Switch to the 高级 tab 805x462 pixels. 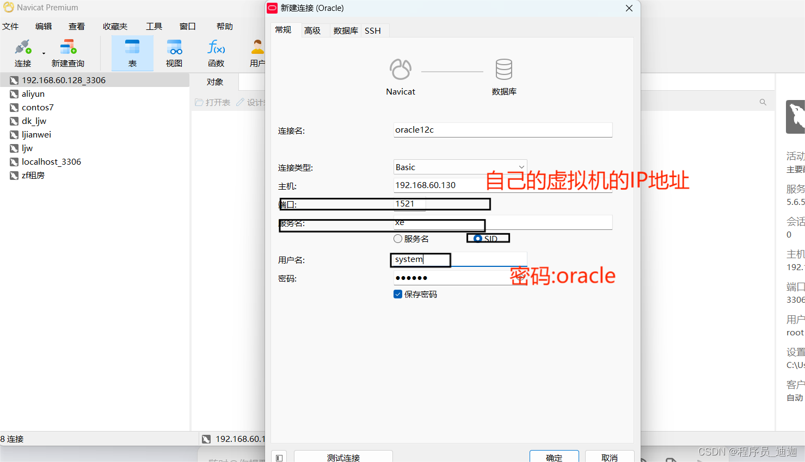312,30
